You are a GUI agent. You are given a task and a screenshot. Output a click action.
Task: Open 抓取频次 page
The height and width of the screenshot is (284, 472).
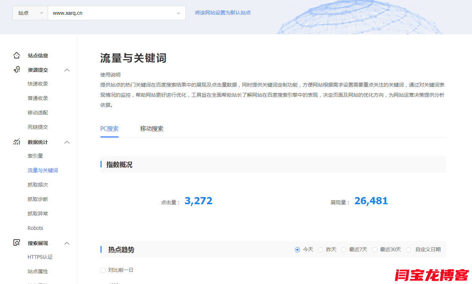click(x=38, y=185)
